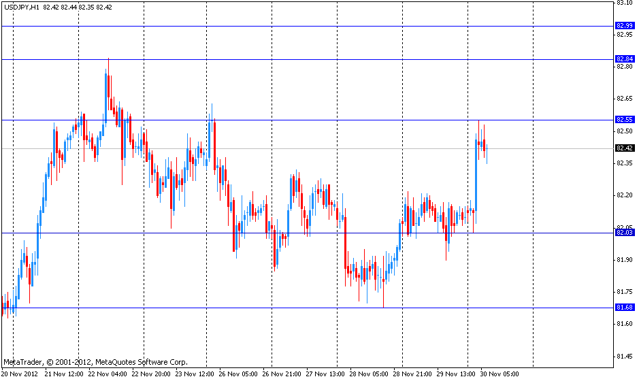The width and height of the screenshot is (639, 379).
Task: Click the 81.68 horizontal line price label
Action: click(625, 308)
